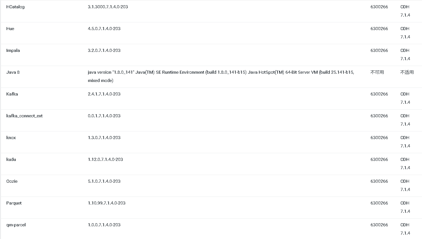This screenshot has height=239, width=422.
Task: Click the 不适用 value in Java row
Action: pyautogui.click(x=407, y=72)
